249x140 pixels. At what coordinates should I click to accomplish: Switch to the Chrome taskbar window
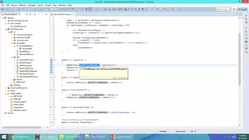coord(21,137)
